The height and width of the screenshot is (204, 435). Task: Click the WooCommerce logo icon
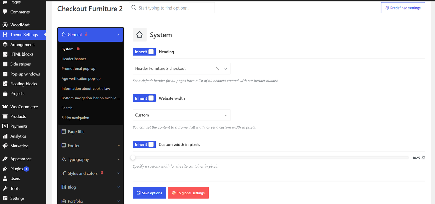[5, 107]
